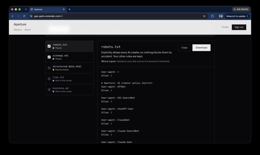Open the Profile link
The width and height of the screenshot is (260, 155).
pos(225,27)
